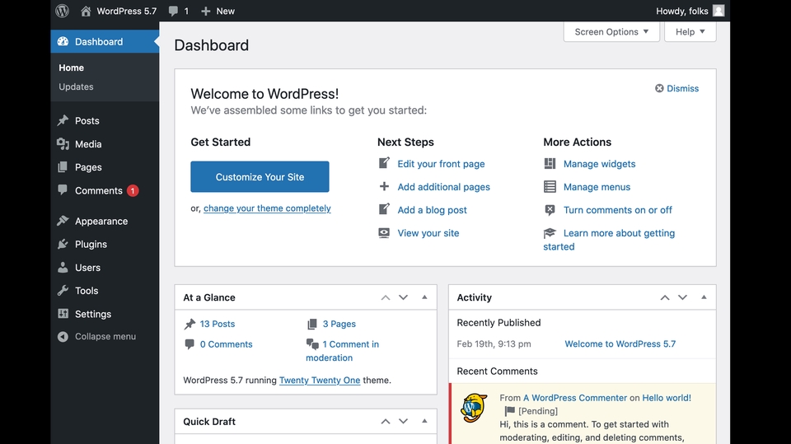791x444 pixels.
Task: Open 13 Posts link in At a Glance
Action: (217, 324)
